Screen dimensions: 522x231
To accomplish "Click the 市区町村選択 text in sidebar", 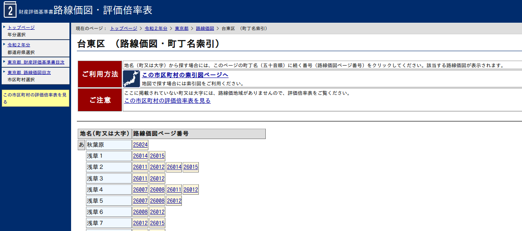I will 21,80.
